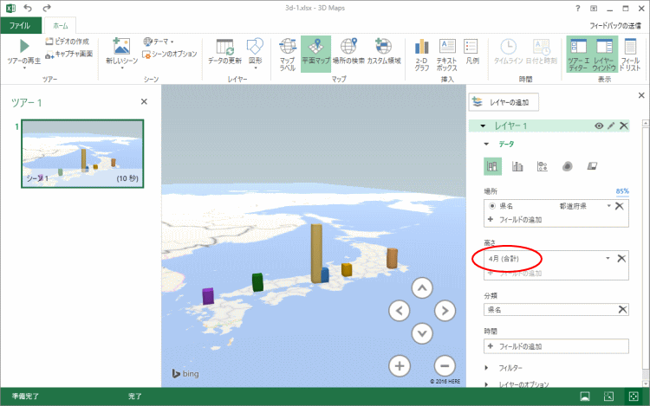Viewport: 650px width, 406px height.
Task: Zoom out on map with minus
Action: (x=445, y=366)
